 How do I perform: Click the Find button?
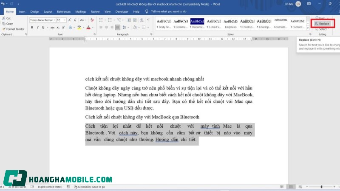tap(321, 18)
